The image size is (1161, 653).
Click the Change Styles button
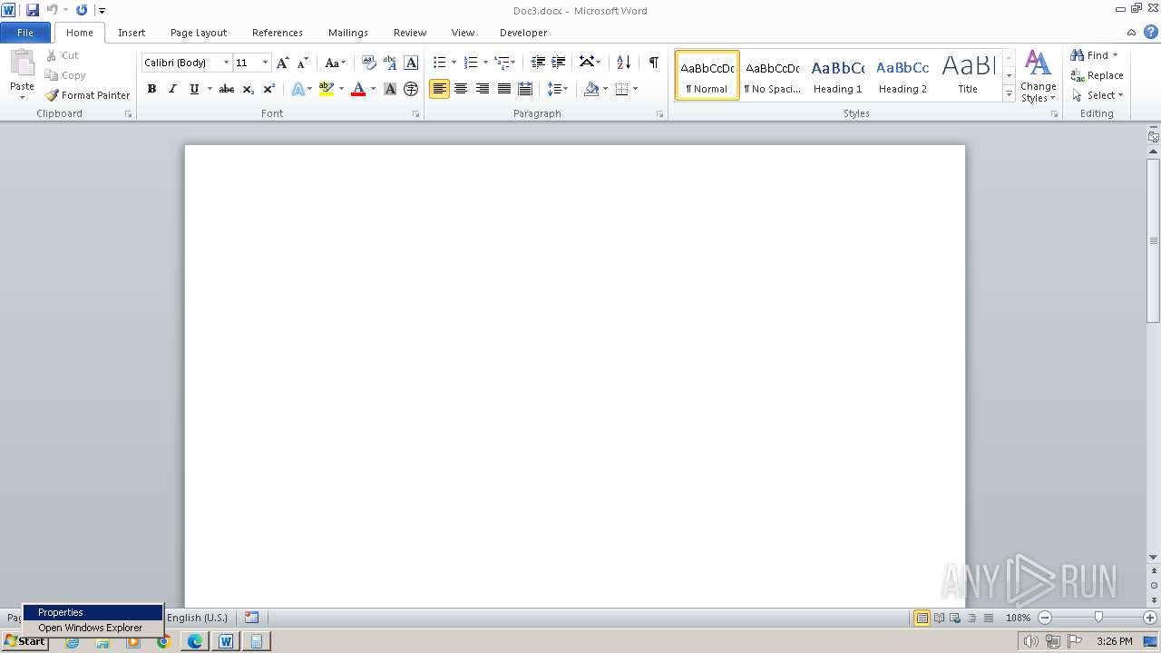1039,76
